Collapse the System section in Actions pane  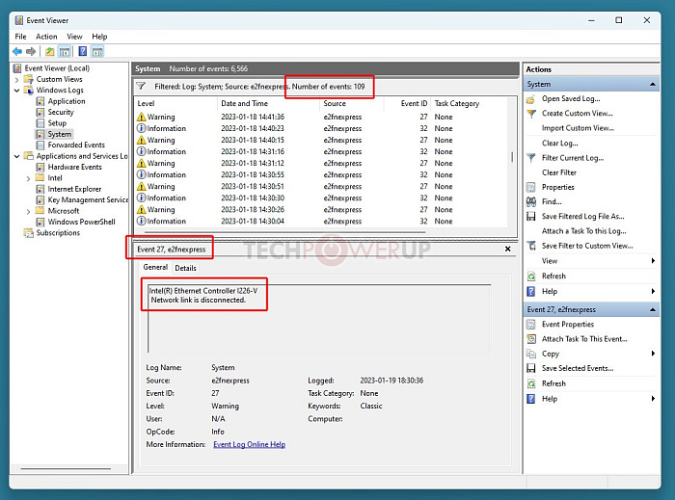click(x=653, y=84)
